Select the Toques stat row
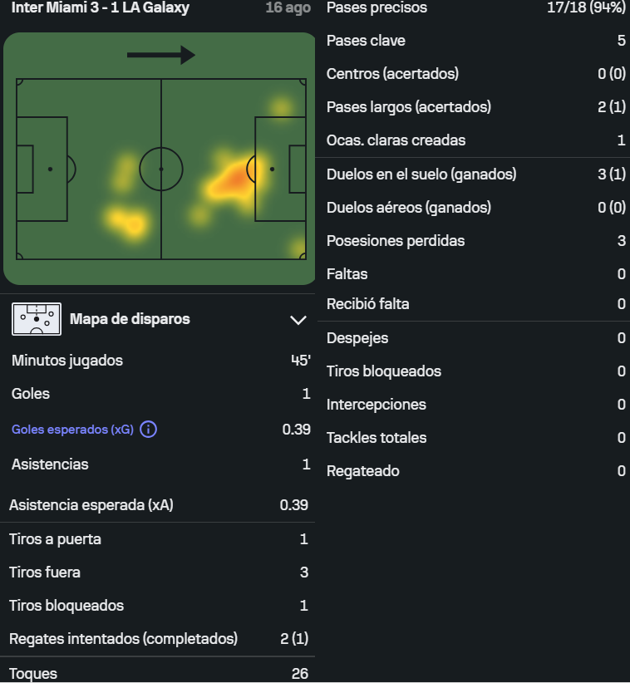The height and width of the screenshot is (683, 630). click(158, 673)
